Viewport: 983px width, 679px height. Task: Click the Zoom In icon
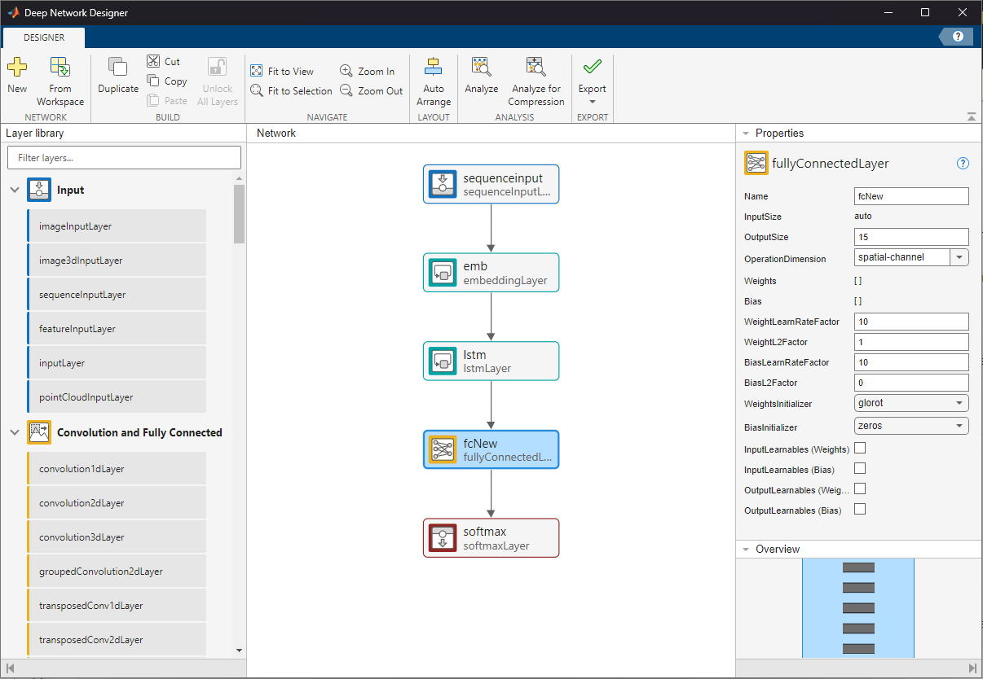click(x=347, y=72)
